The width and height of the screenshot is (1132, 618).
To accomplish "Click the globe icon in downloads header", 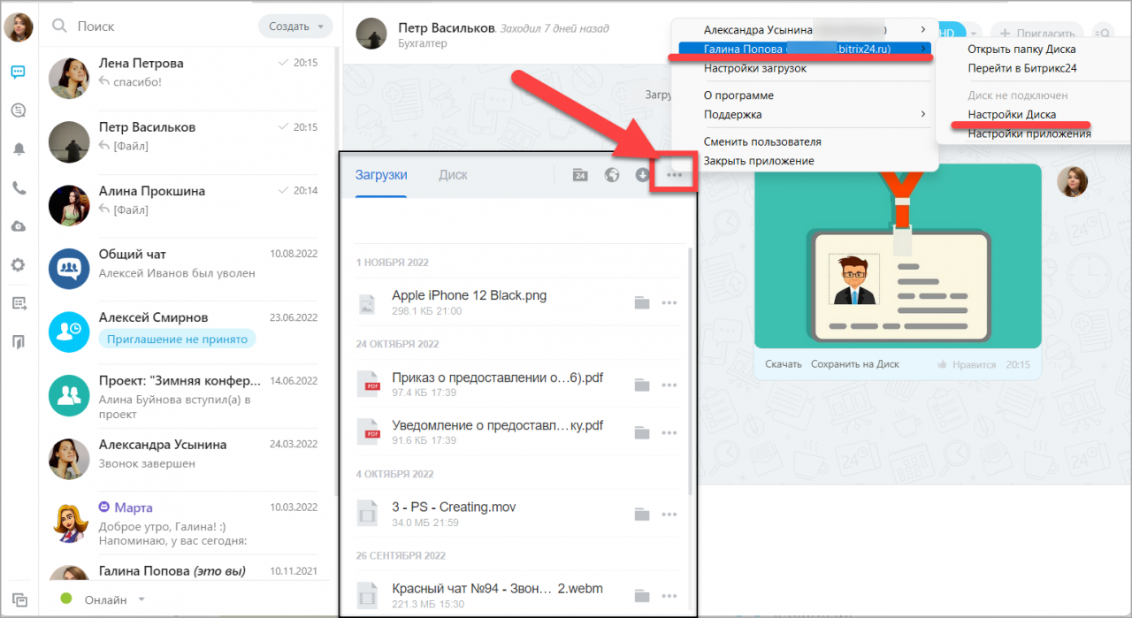I will (x=611, y=175).
